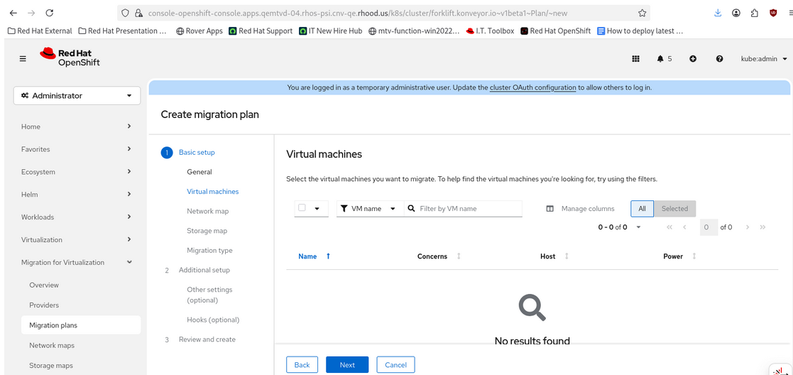Switch the list toggle to All
The height and width of the screenshot is (375, 793).
click(642, 209)
